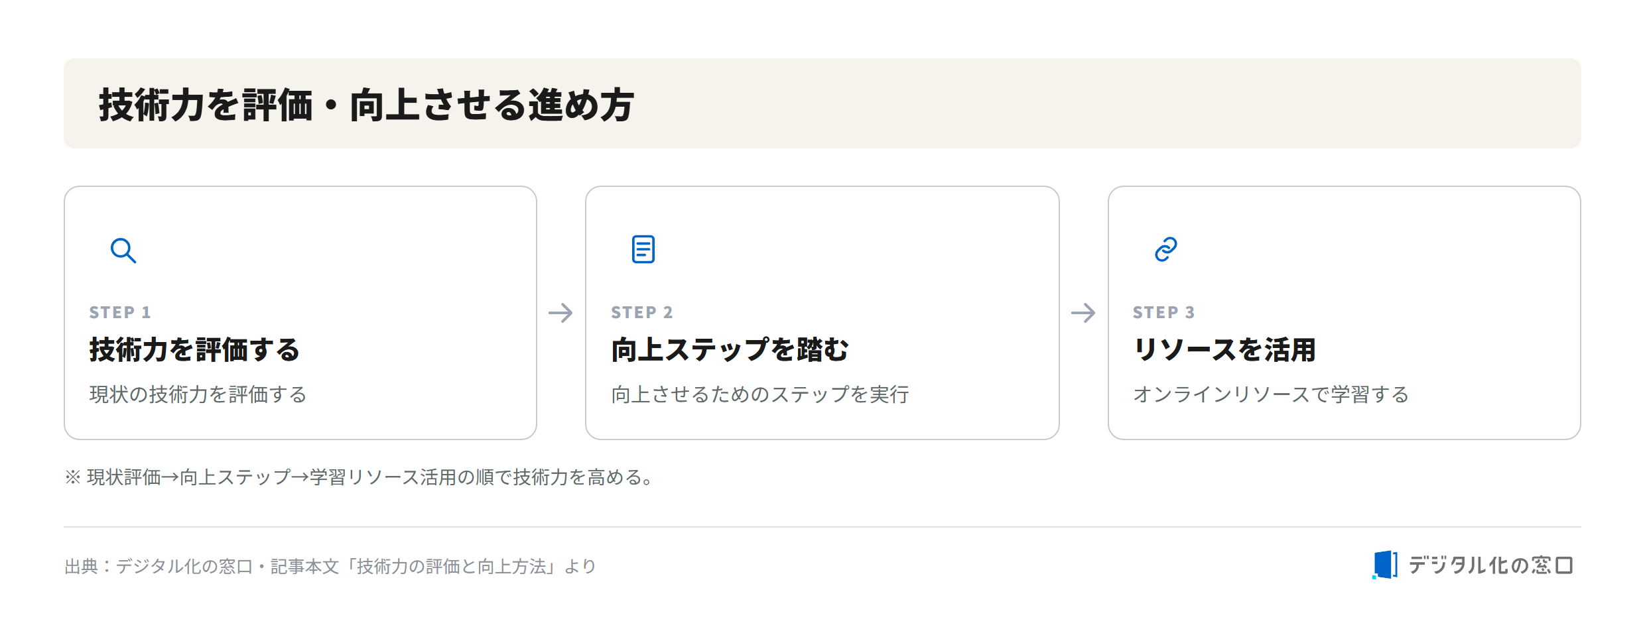Click the source citation text 出典：デジタル化の窓口

coord(330,566)
